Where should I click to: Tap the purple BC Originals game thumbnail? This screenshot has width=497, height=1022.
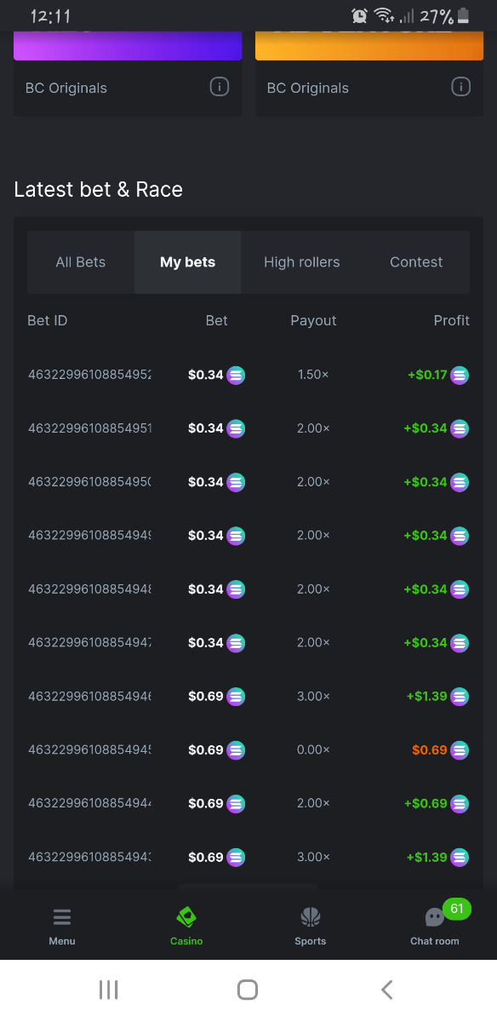pos(128,46)
